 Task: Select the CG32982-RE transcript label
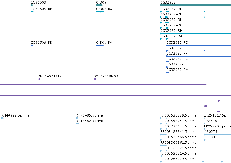[x=171, y=14]
